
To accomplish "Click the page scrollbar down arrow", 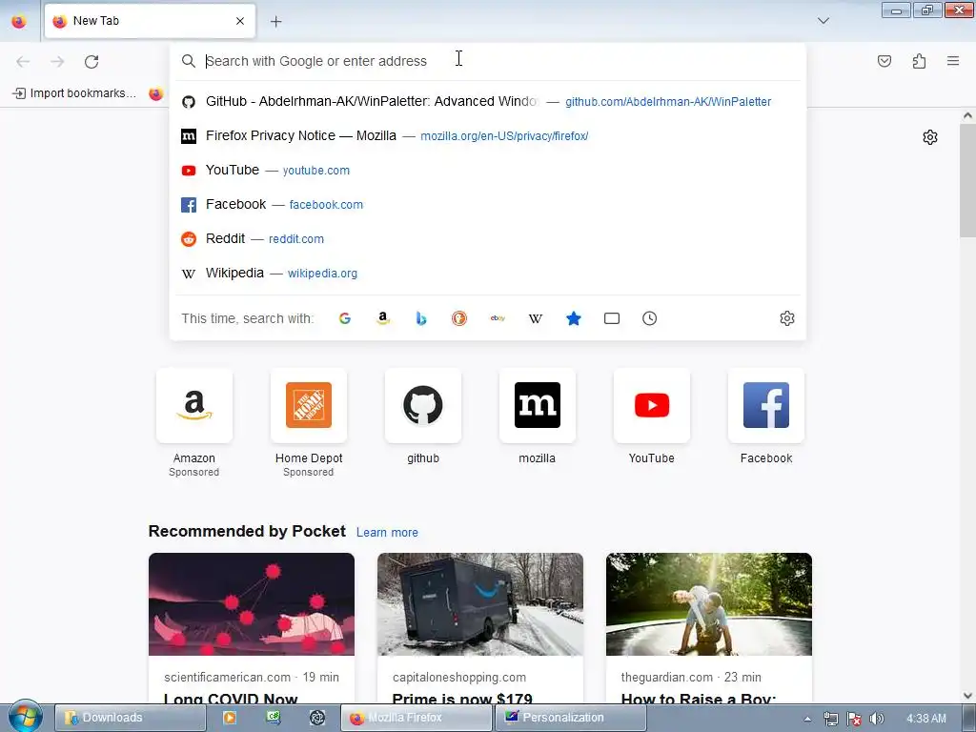I will 967,696.
